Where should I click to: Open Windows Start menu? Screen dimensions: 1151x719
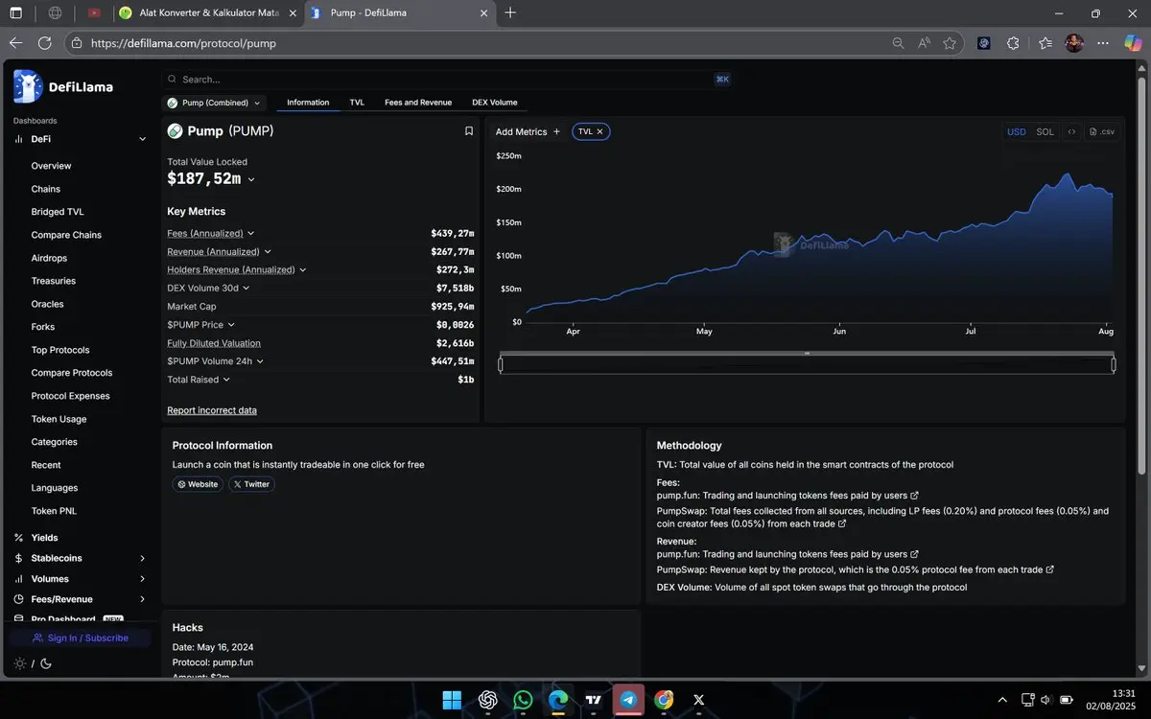(x=452, y=700)
